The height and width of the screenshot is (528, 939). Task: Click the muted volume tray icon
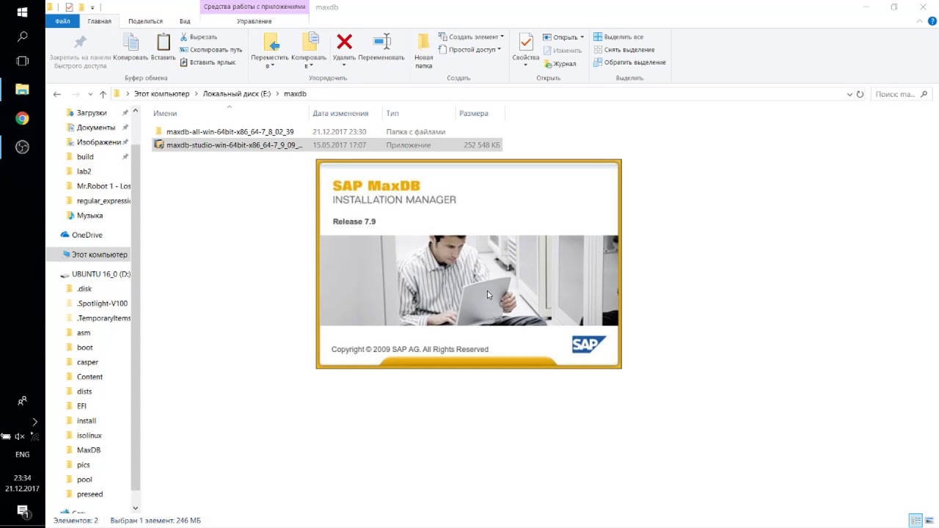coord(20,436)
